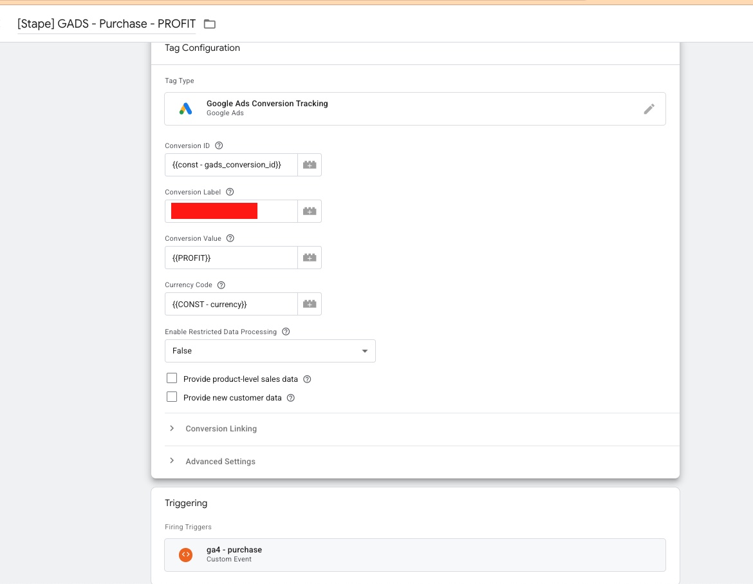
Task: Enable Provide product-level sales data checkbox
Action: 172,379
